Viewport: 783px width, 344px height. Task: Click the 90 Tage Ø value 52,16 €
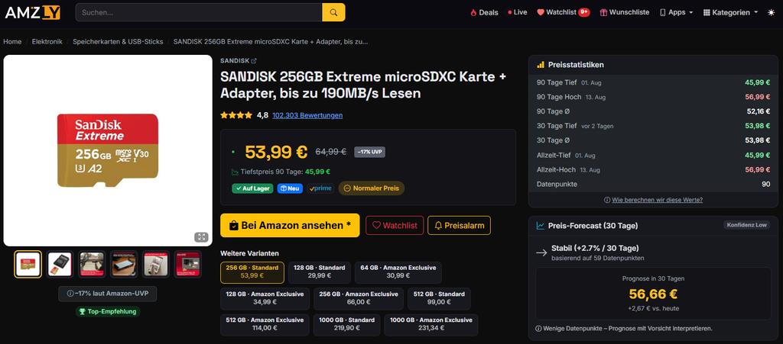click(758, 111)
